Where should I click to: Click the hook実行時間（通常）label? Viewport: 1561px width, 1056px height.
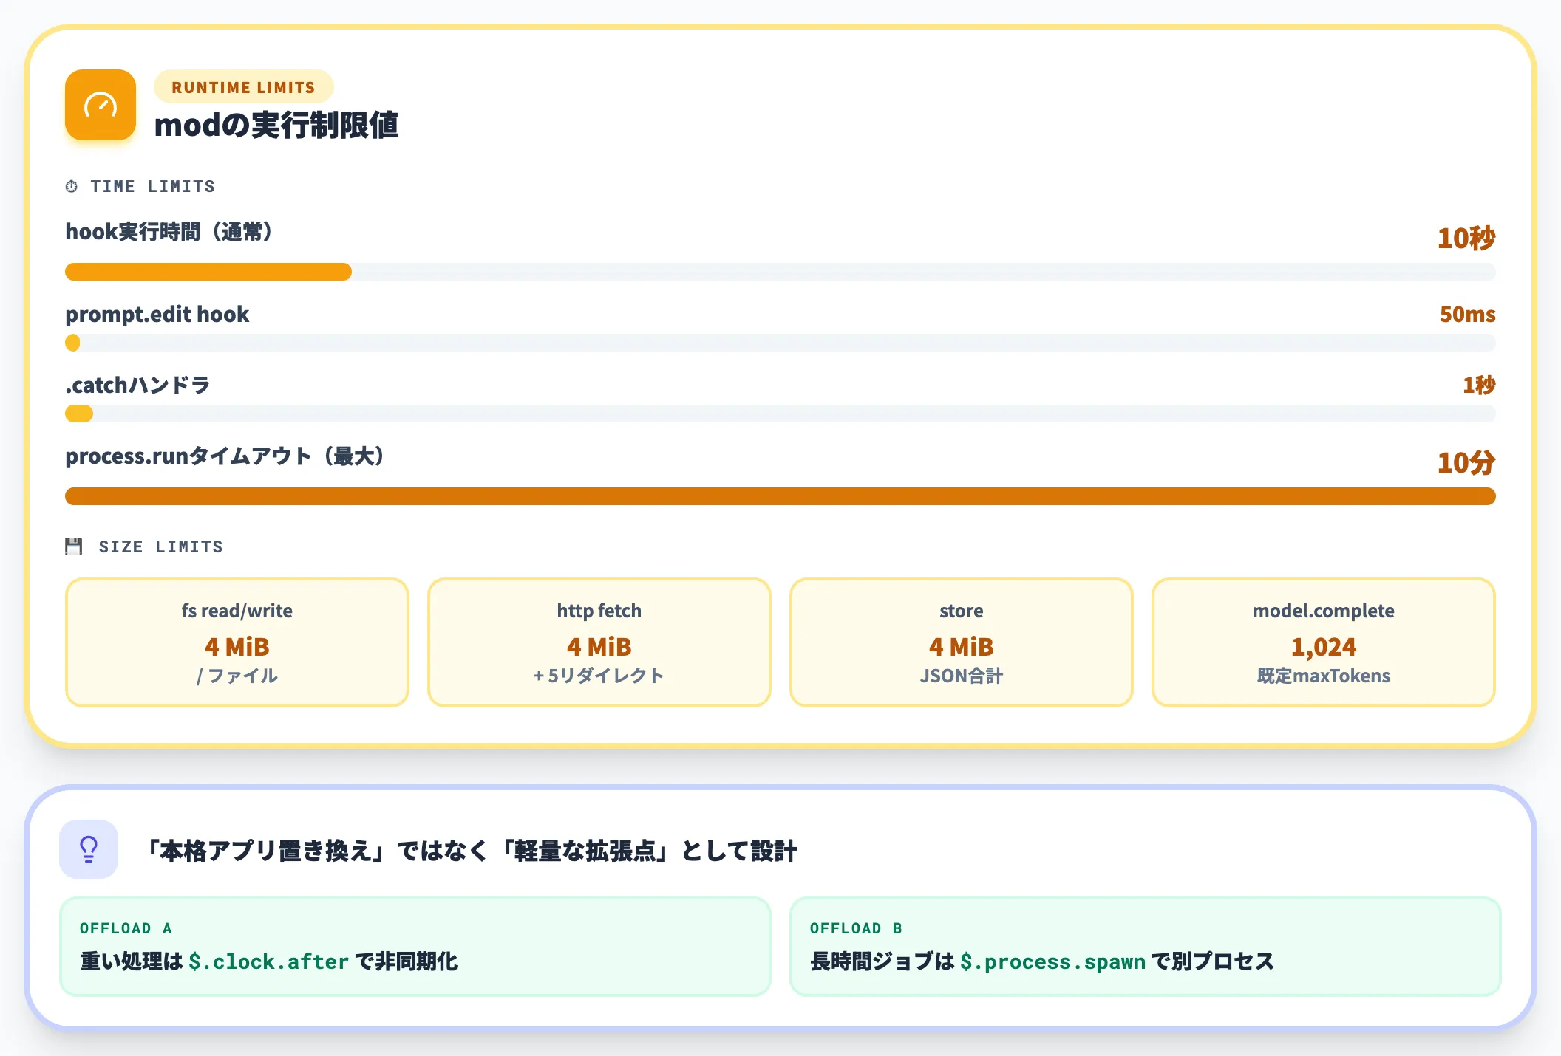(169, 232)
